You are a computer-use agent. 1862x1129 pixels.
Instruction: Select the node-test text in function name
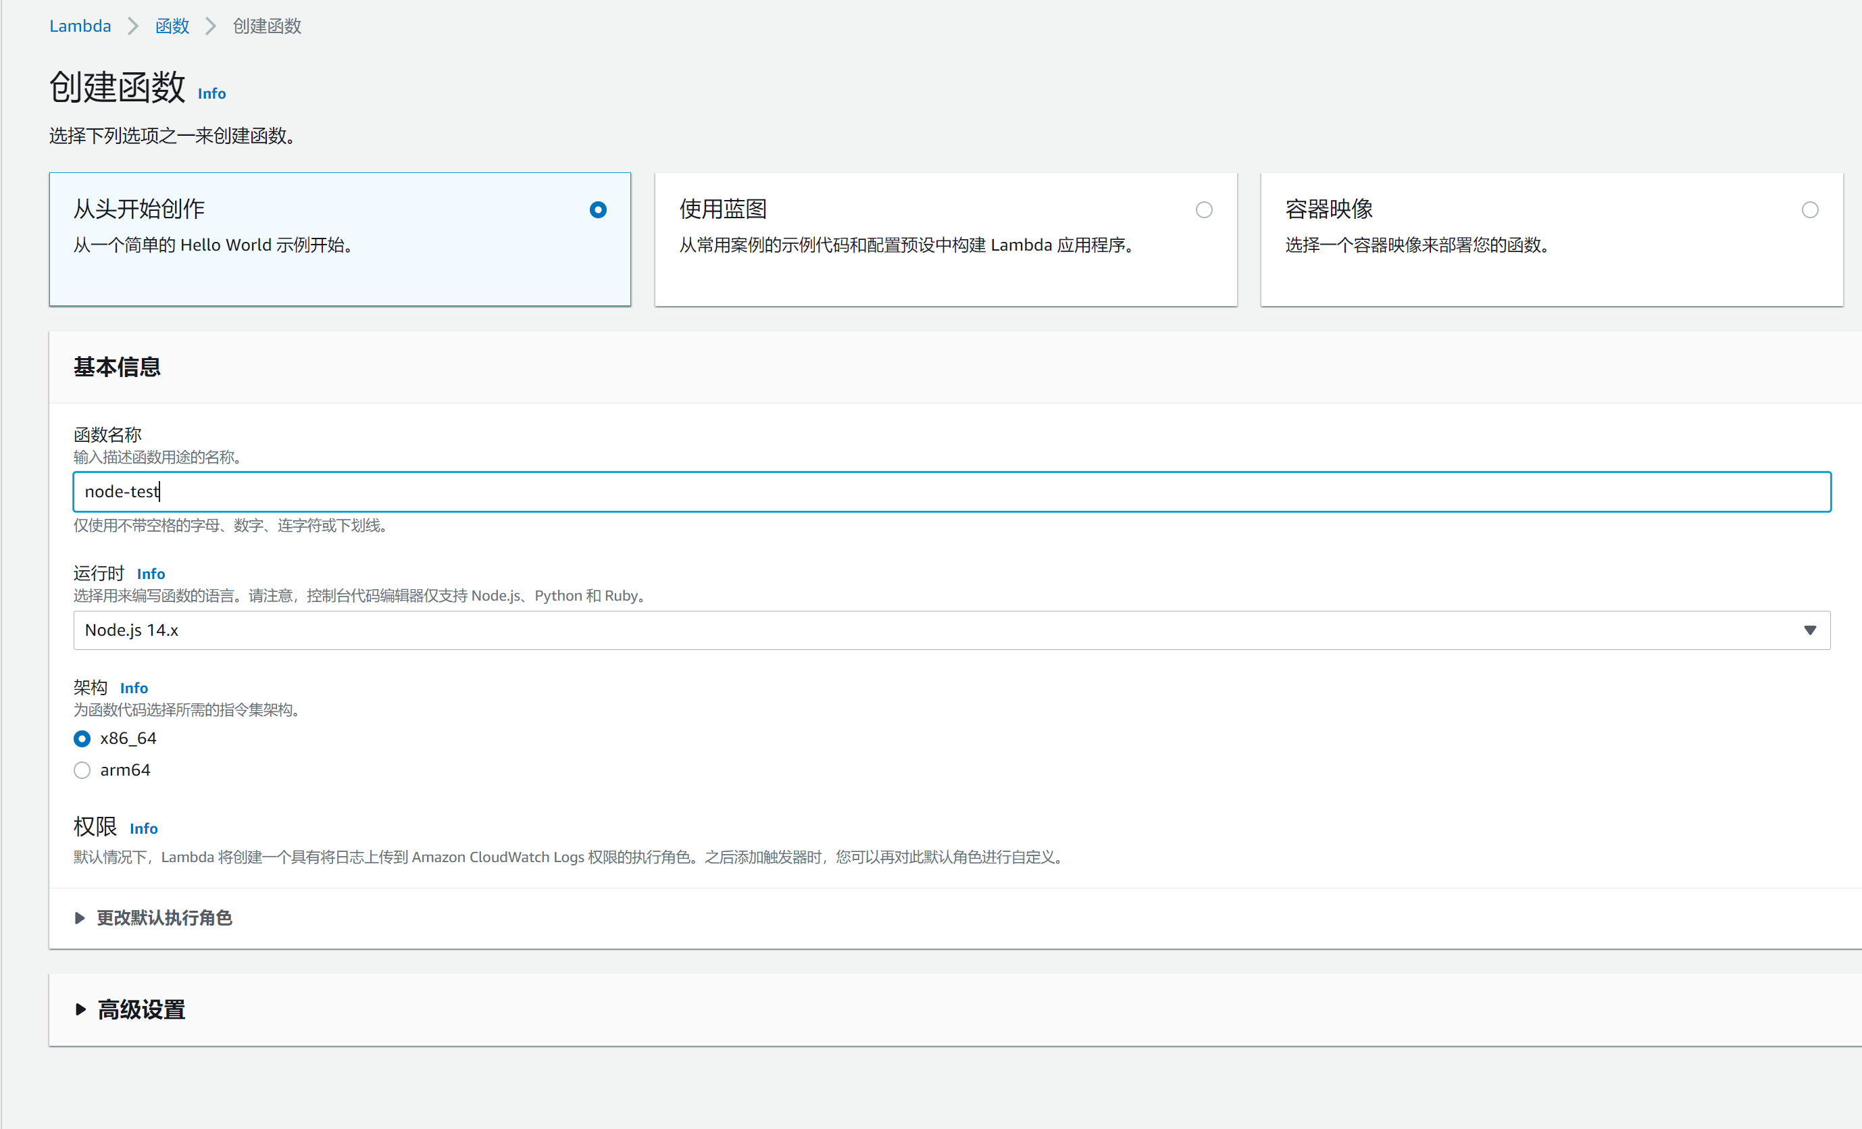(122, 491)
